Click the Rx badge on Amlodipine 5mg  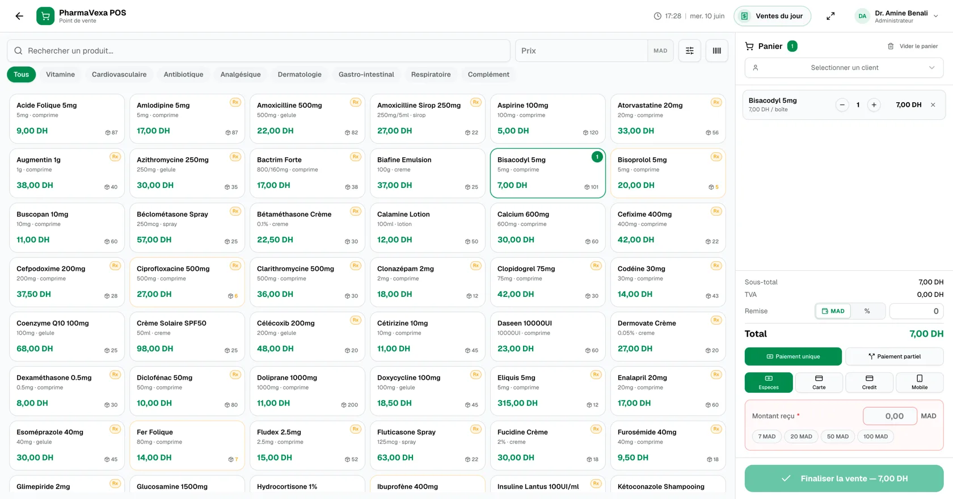click(235, 102)
